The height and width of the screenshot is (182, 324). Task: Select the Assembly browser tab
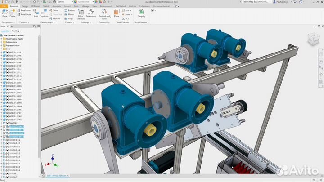tap(5, 31)
